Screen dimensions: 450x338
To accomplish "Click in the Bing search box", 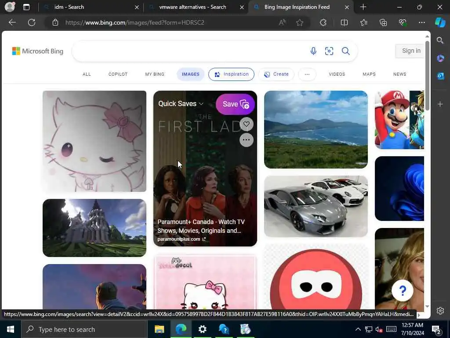I will (189, 51).
